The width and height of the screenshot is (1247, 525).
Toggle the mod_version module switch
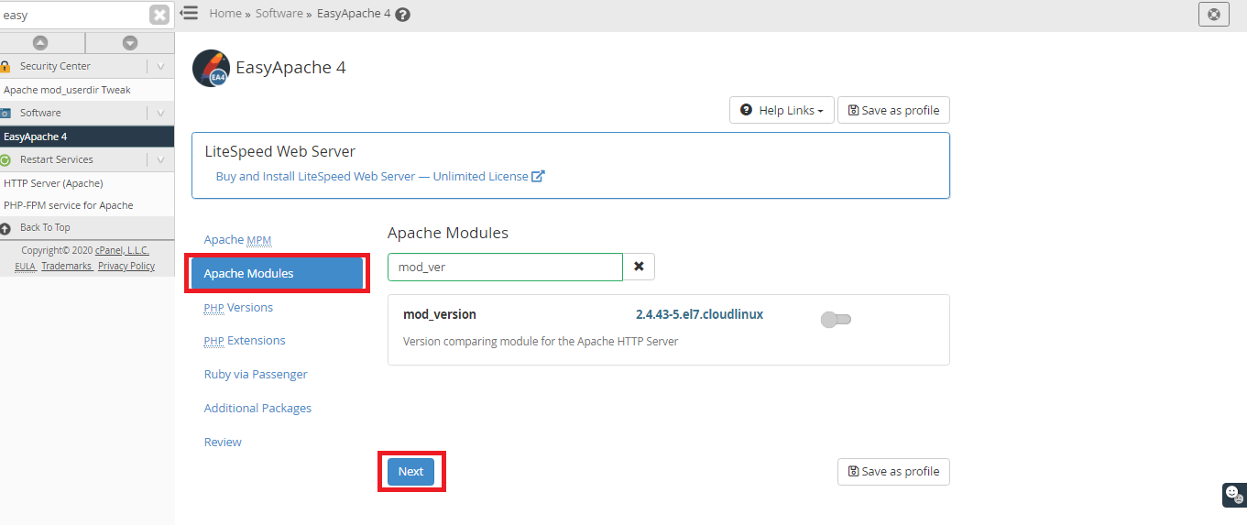[x=836, y=319]
